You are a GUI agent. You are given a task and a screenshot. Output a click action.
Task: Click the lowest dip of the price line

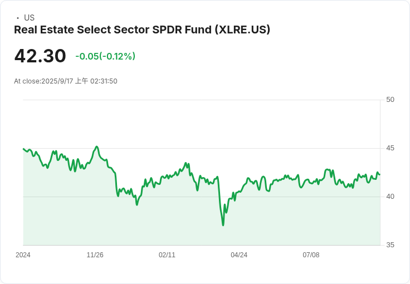point(223,225)
